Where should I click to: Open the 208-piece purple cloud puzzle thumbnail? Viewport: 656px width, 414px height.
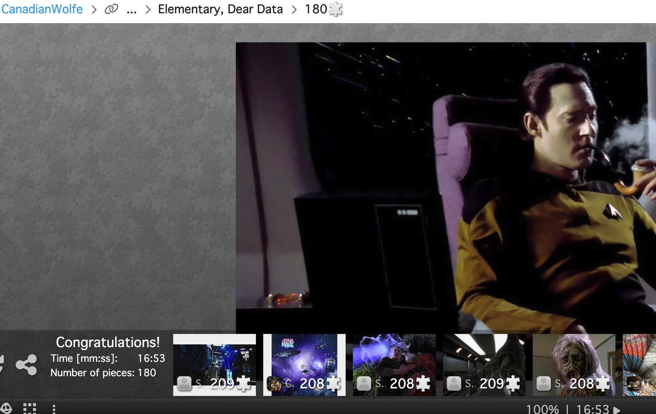point(394,365)
